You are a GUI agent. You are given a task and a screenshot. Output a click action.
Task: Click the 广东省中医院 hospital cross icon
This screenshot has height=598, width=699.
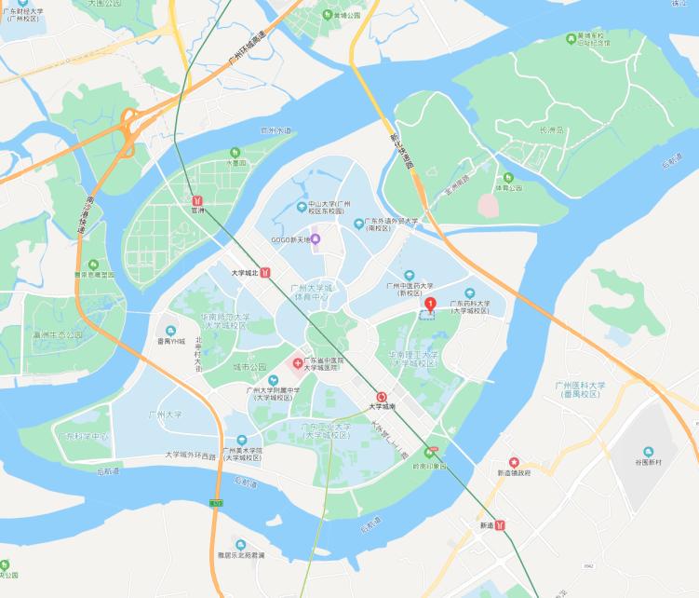pos(298,363)
